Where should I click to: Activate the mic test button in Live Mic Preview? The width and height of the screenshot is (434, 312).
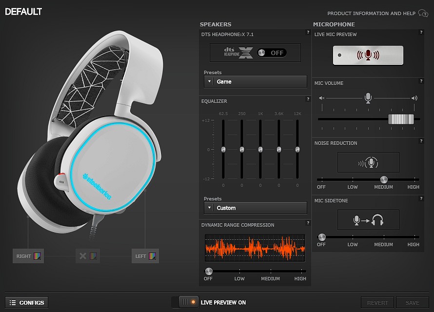point(368,55)
